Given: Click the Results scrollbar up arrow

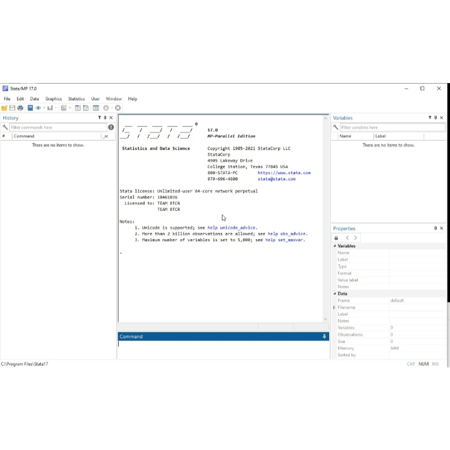Looking at the screenshot, I should [x=325, y=118].
